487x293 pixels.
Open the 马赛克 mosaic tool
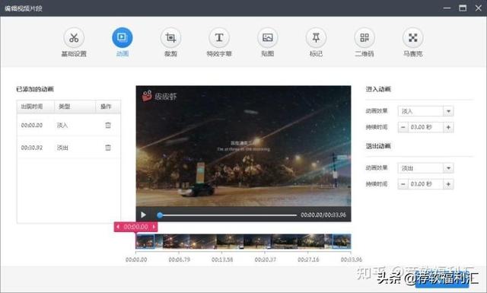[x=412, y=38]
